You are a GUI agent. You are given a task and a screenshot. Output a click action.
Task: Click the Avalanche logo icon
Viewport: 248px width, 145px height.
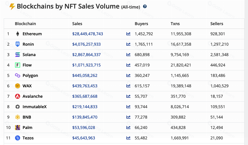[x=17, y=96]
